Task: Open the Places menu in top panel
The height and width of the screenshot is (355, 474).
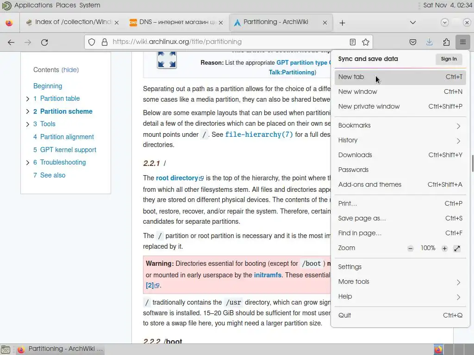Action: [66, 5]
